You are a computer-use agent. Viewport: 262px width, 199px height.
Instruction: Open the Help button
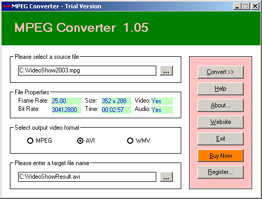pyautogui.click(x=220, y=89)
